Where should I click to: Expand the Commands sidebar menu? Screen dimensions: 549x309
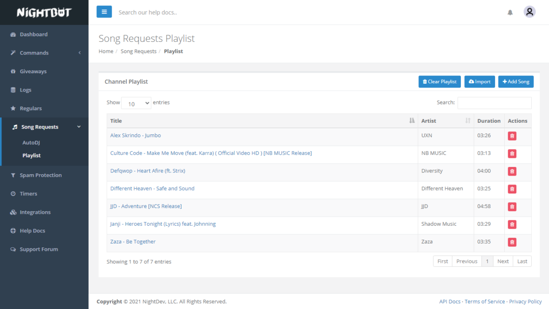pos(44,53)
